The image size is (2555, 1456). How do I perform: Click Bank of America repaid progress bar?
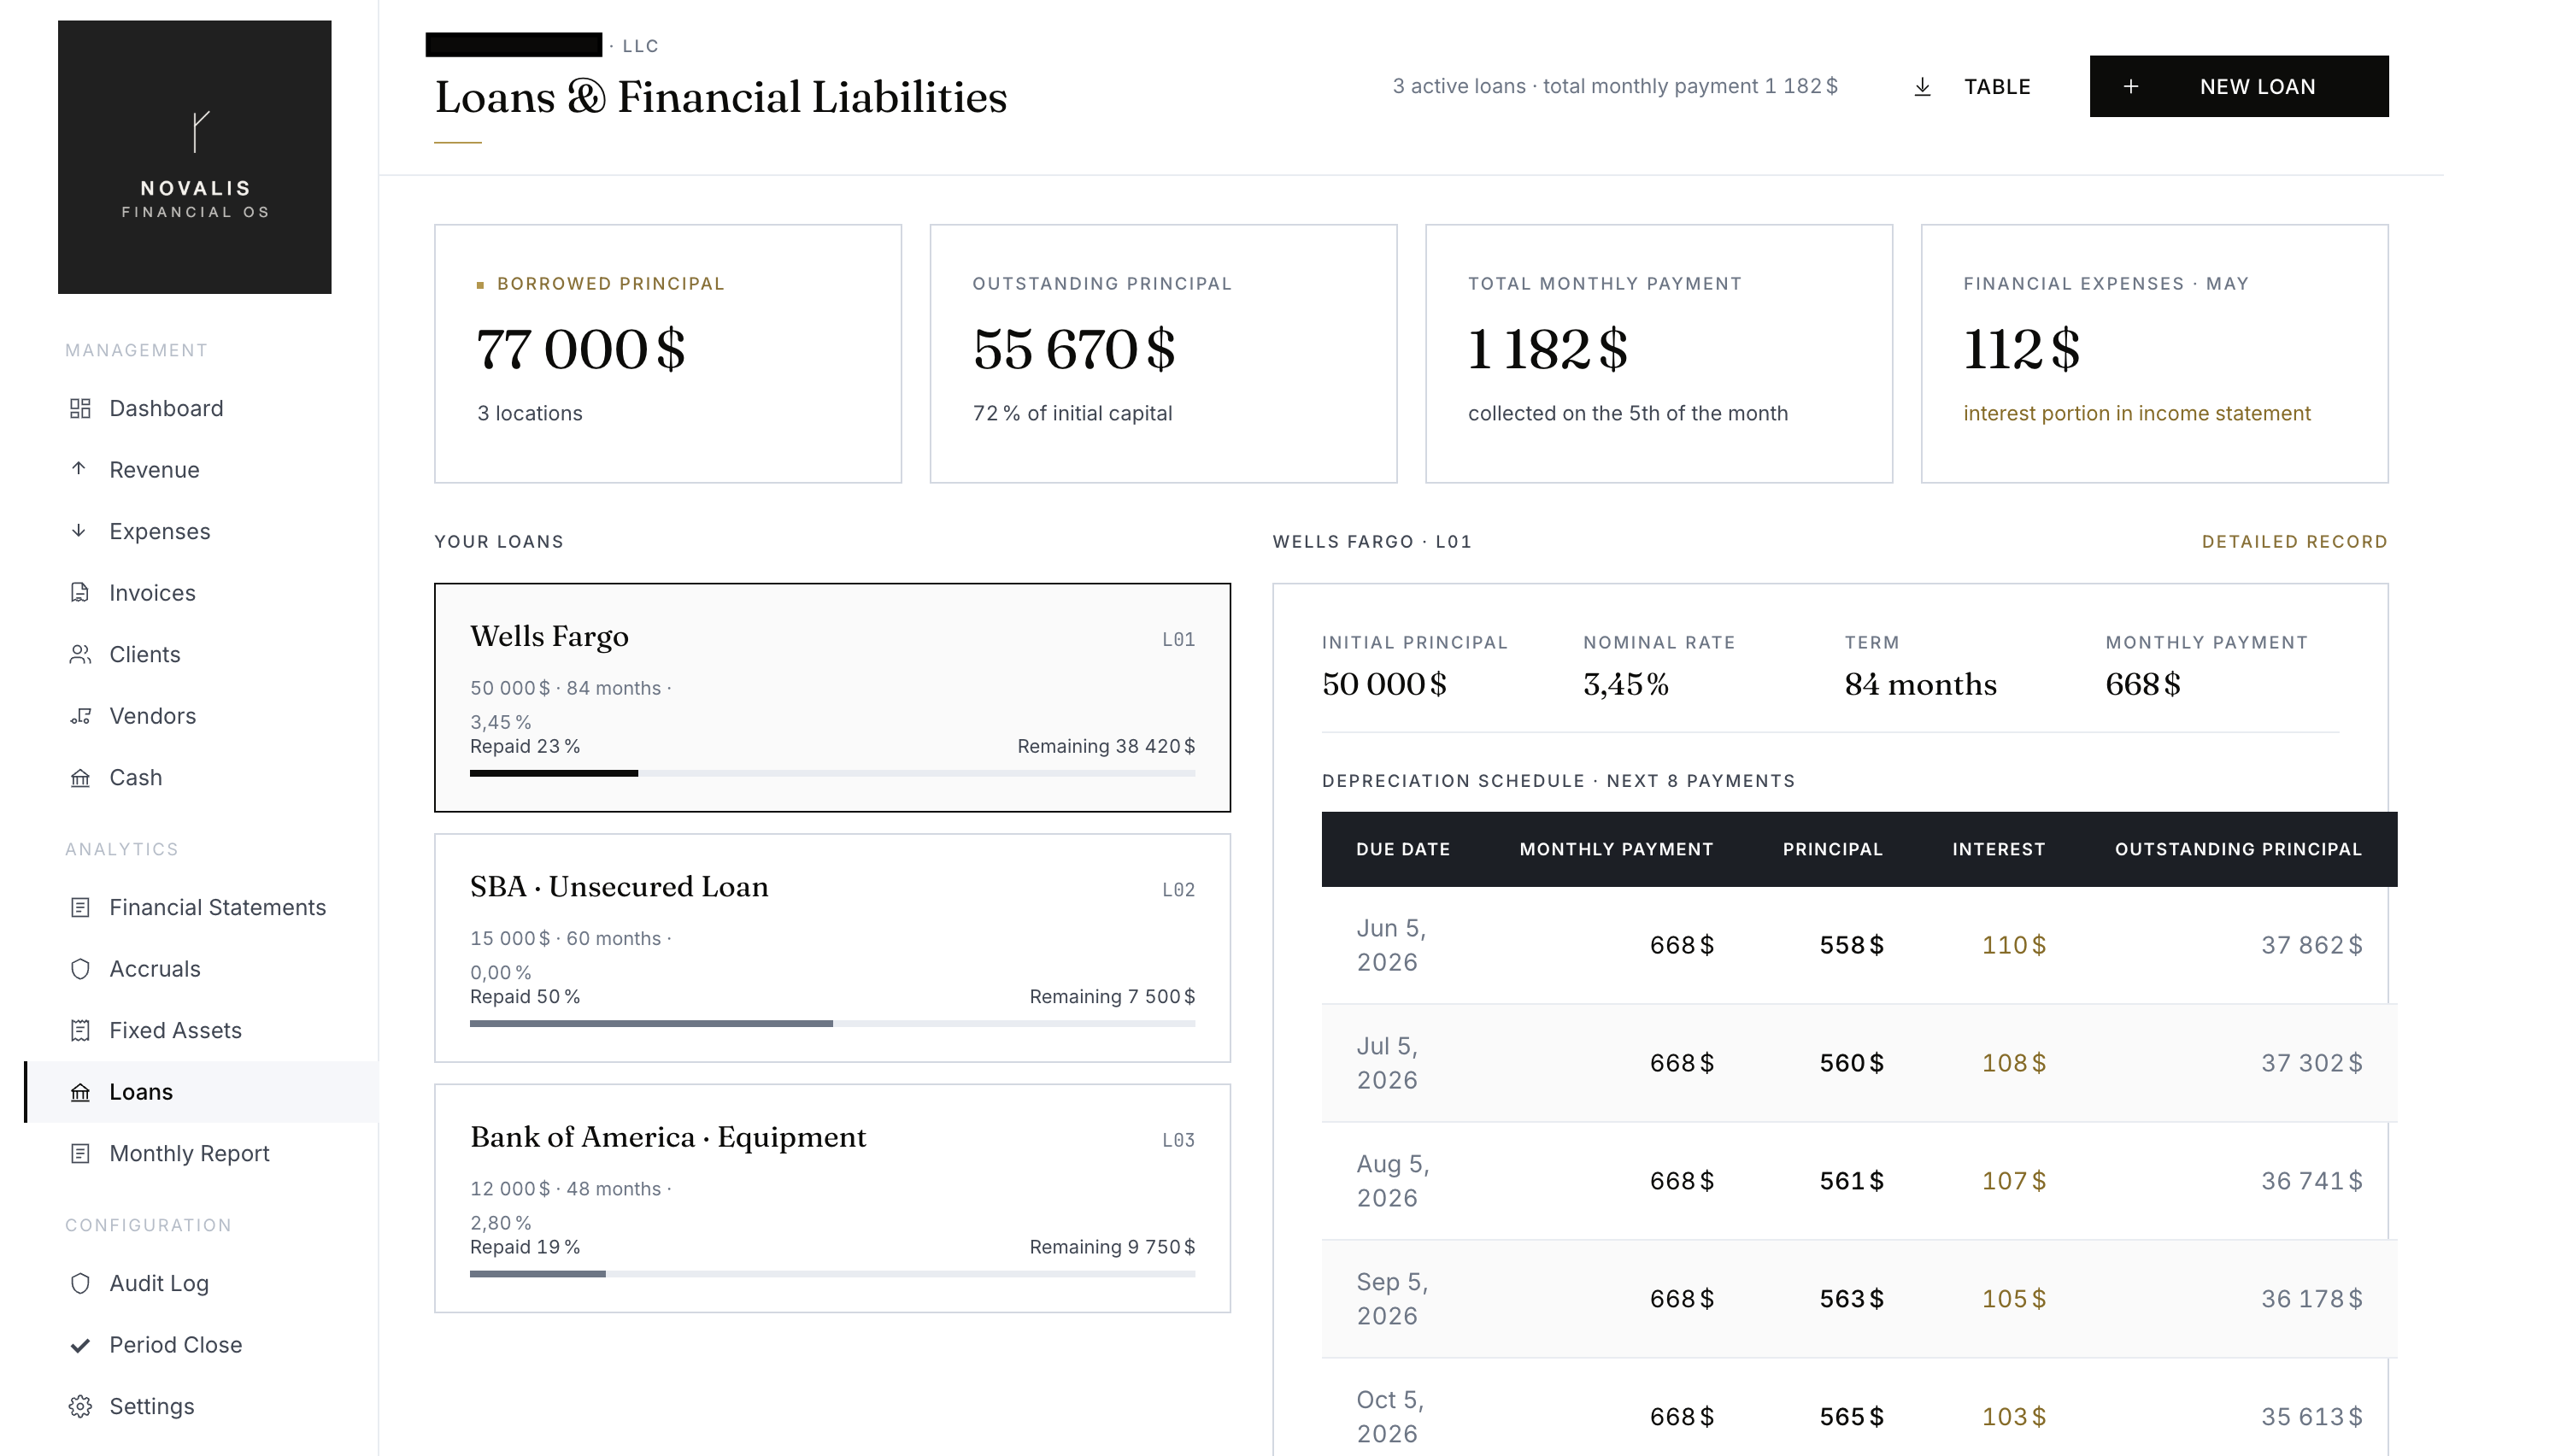(x=832, y=1273)
